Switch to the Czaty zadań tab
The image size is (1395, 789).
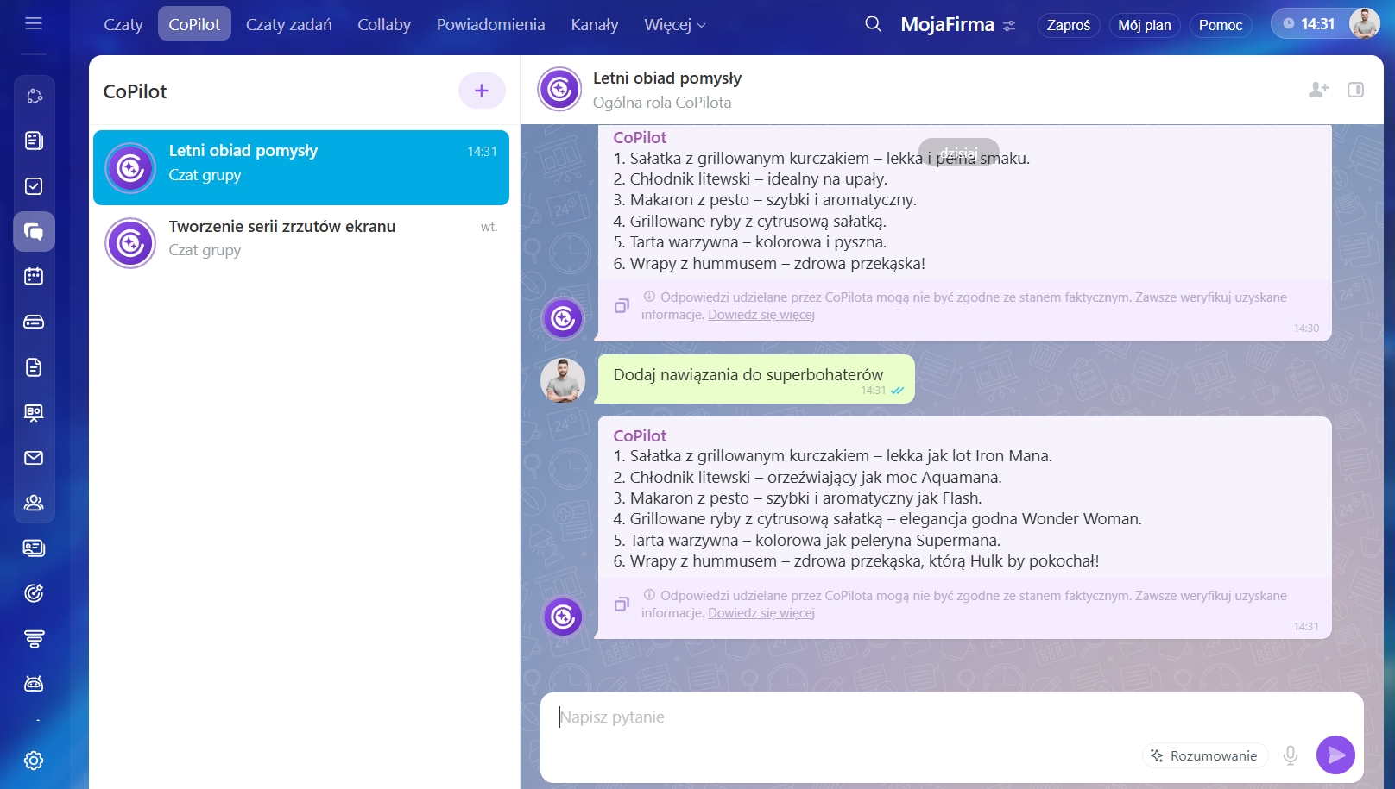pyautogui.click(x=288, y=25)
